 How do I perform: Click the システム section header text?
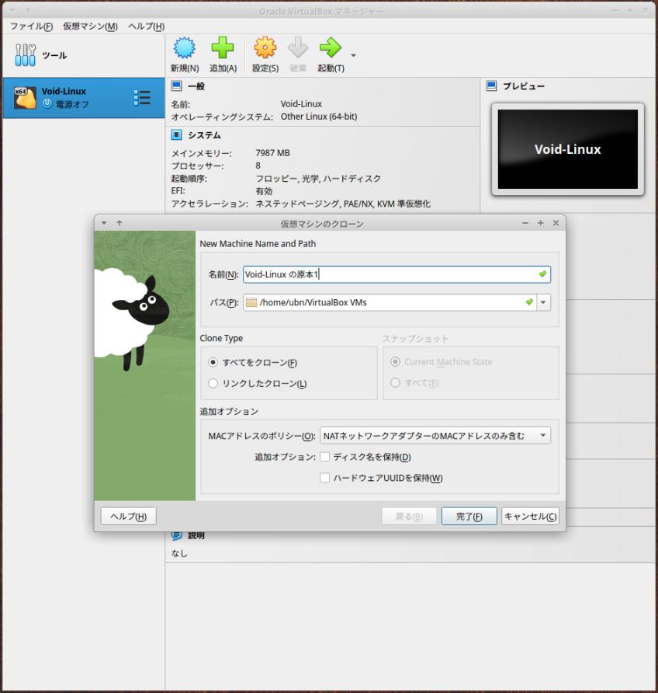coord(204,135)
